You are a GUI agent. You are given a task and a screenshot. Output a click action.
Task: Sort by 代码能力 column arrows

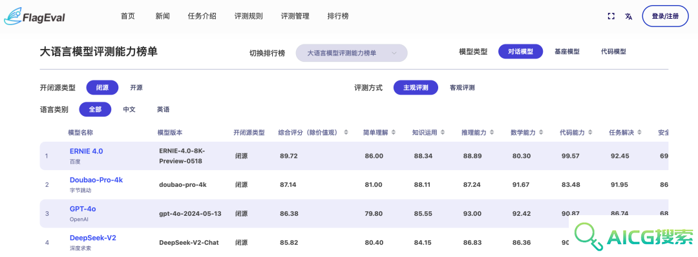tap(590, 133)
